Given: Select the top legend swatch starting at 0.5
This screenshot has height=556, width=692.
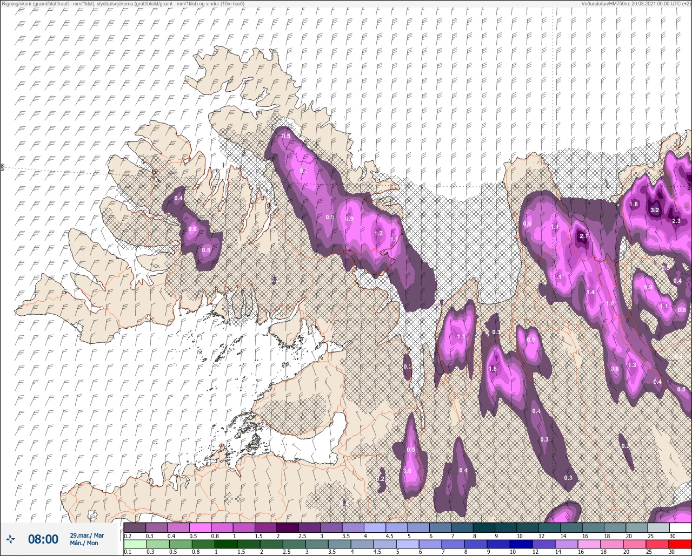Looking at the screenshot, I should 200,527.
